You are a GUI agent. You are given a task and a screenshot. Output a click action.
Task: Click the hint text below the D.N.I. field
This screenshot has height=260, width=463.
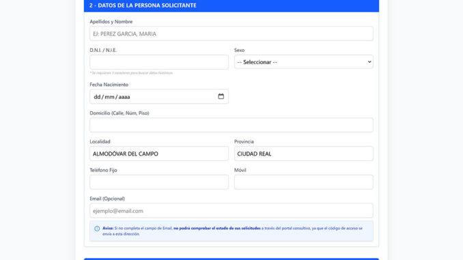pyautogui.click(x=131, y=73)
